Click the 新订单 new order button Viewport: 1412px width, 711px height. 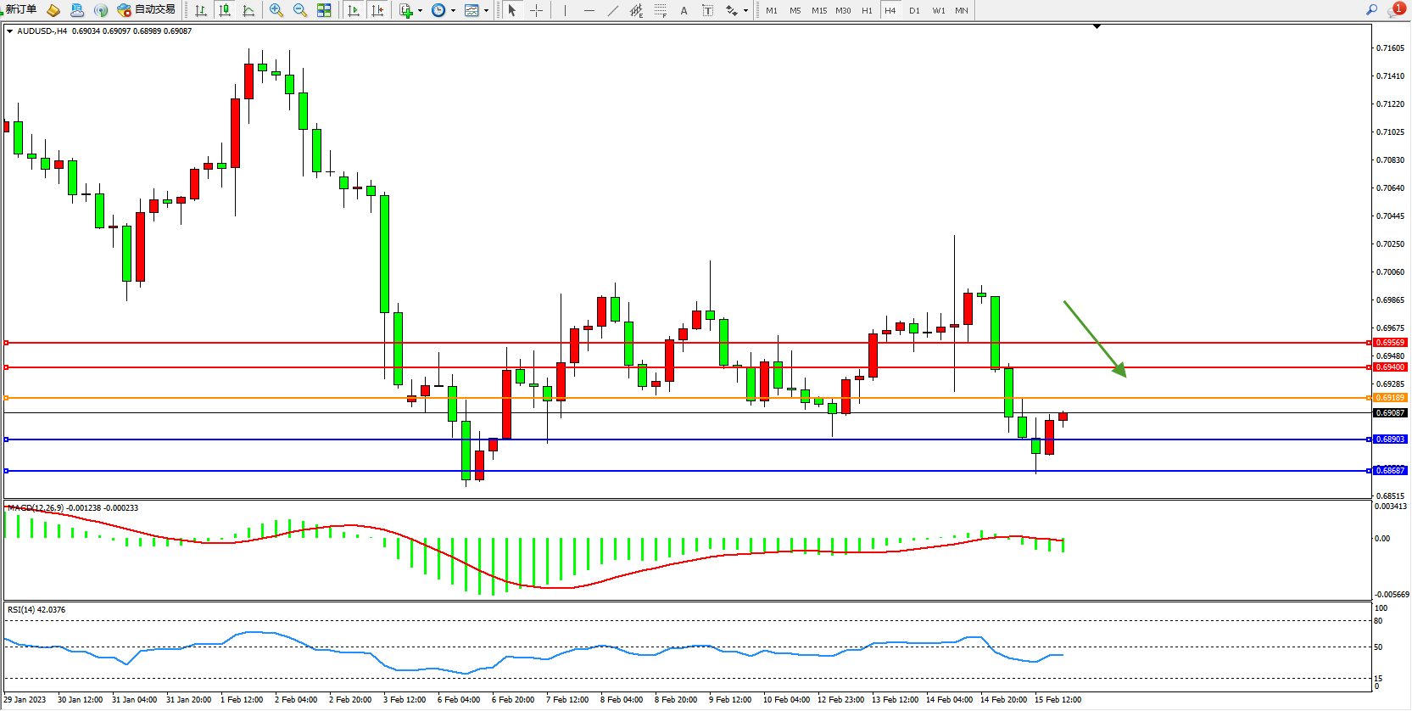[x=20, y=9]
